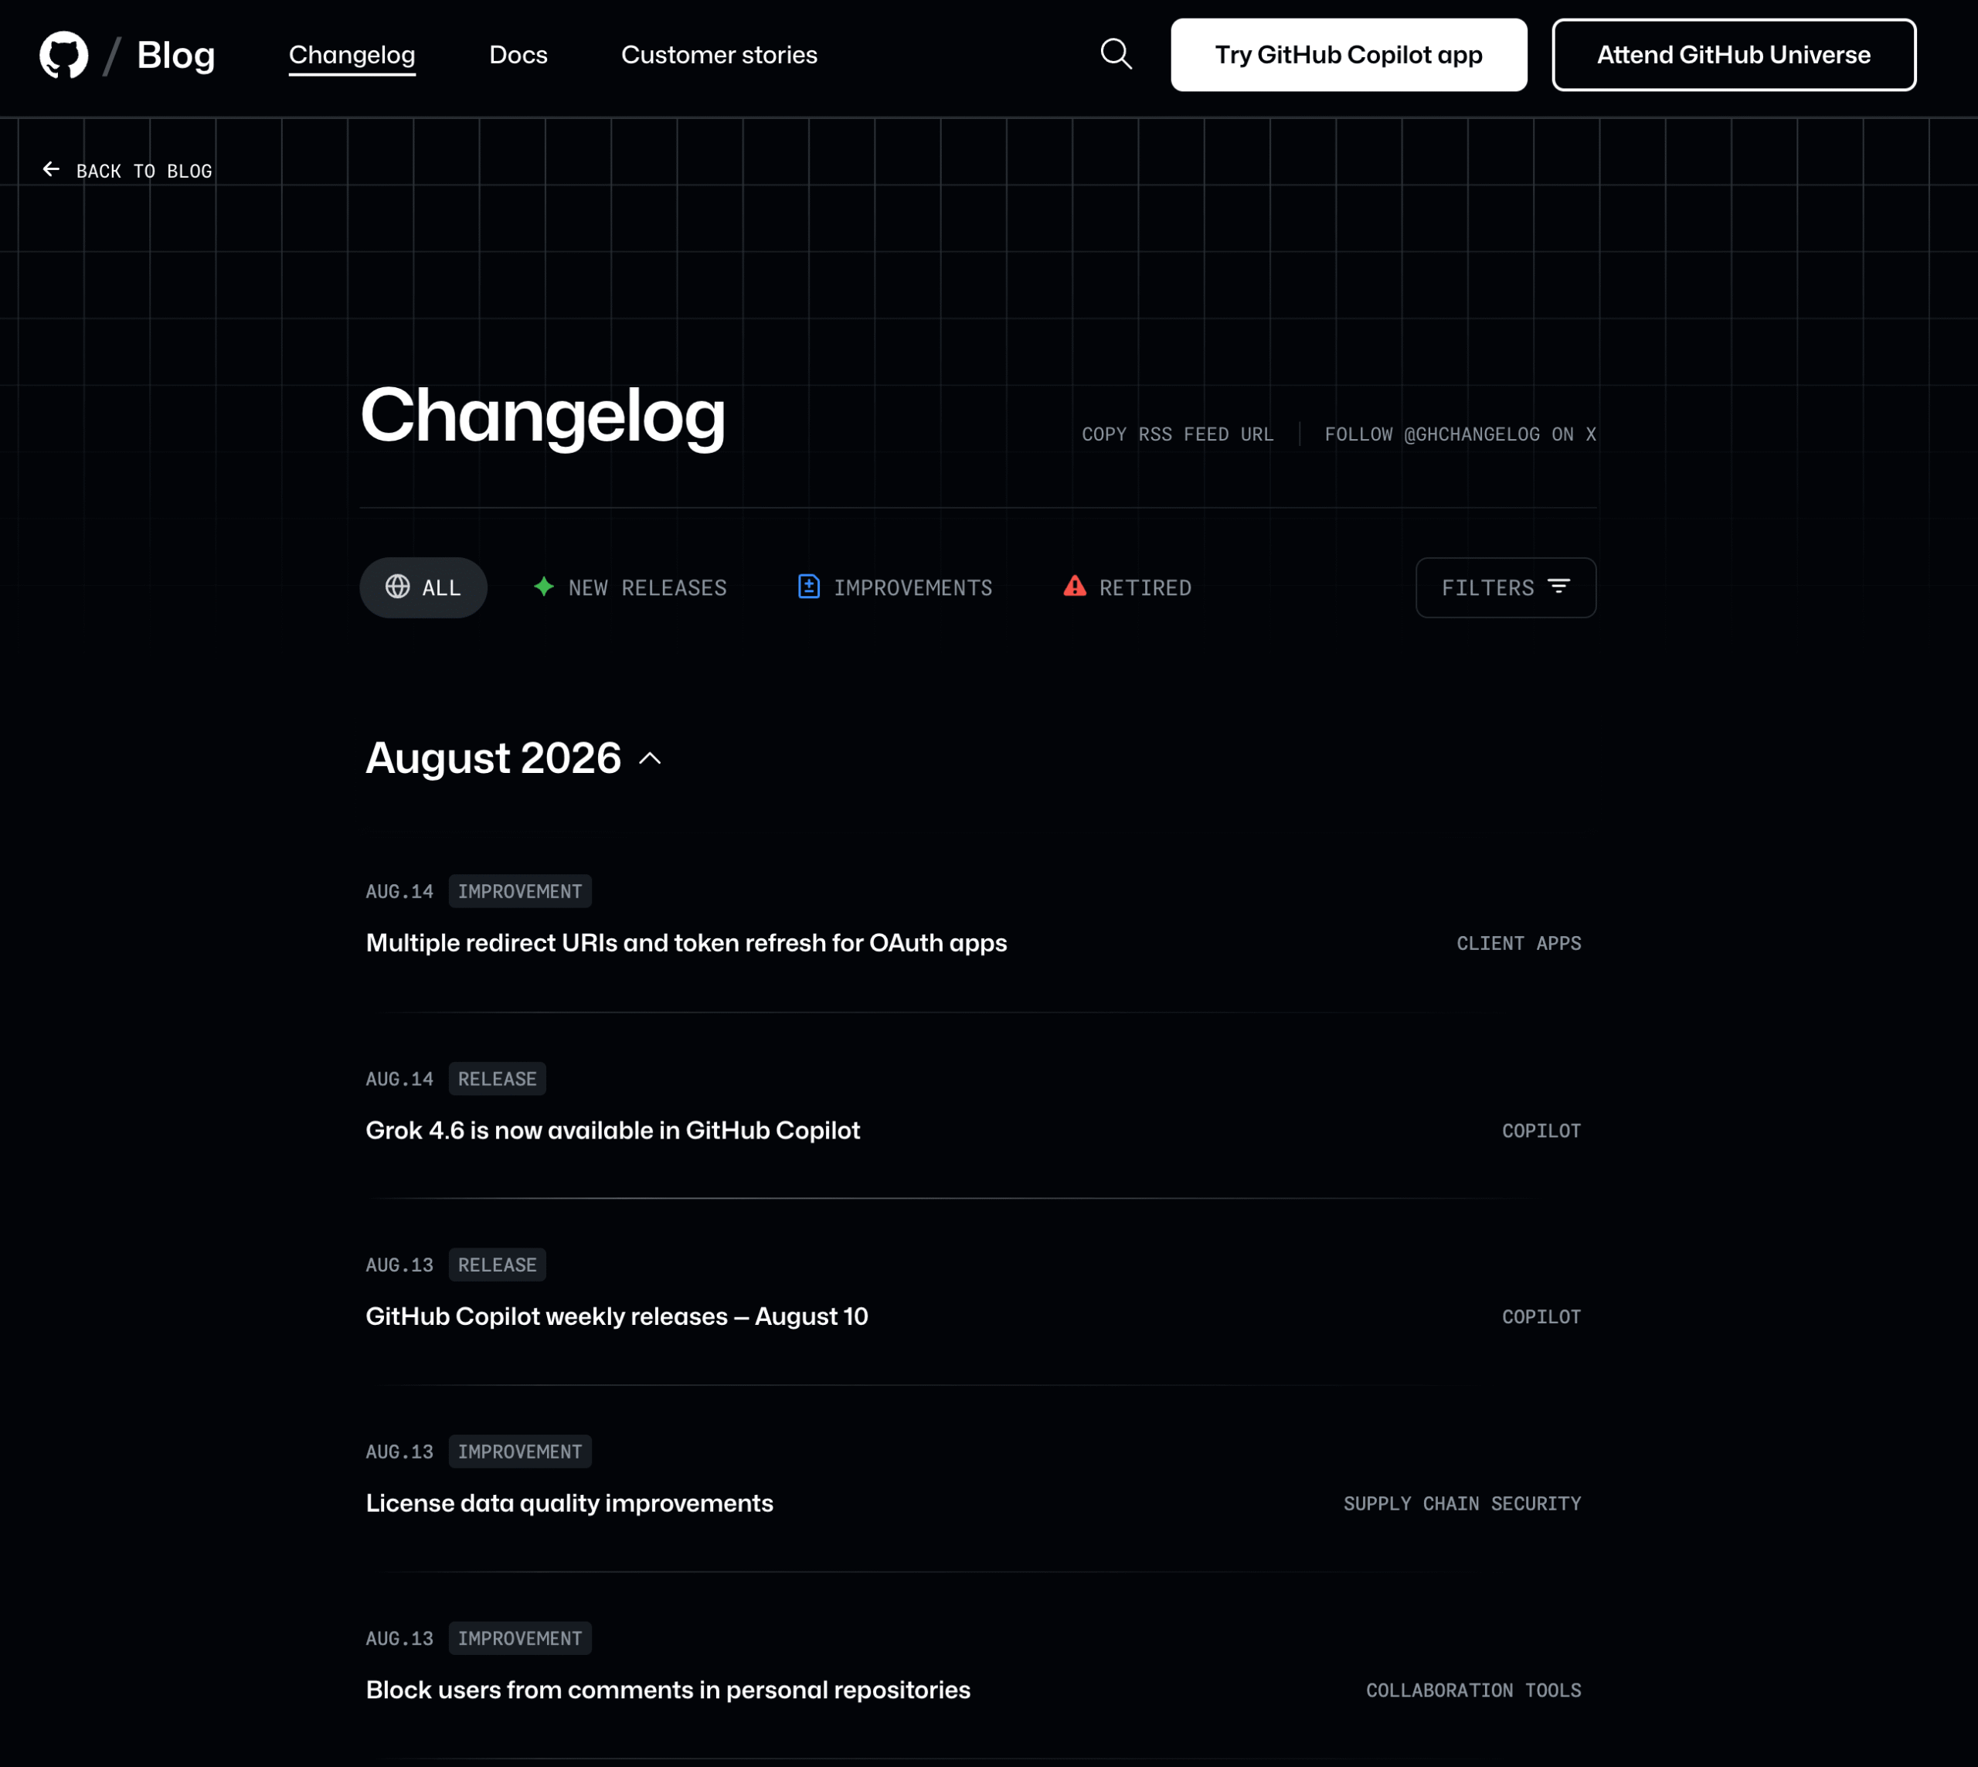Click Collaboration Tools category label

pos(1473,1690)
